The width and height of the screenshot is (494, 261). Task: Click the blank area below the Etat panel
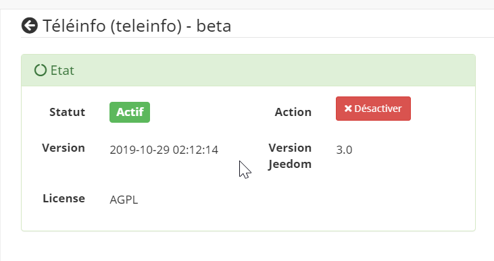pyautogui.click(x=248, y=247)
